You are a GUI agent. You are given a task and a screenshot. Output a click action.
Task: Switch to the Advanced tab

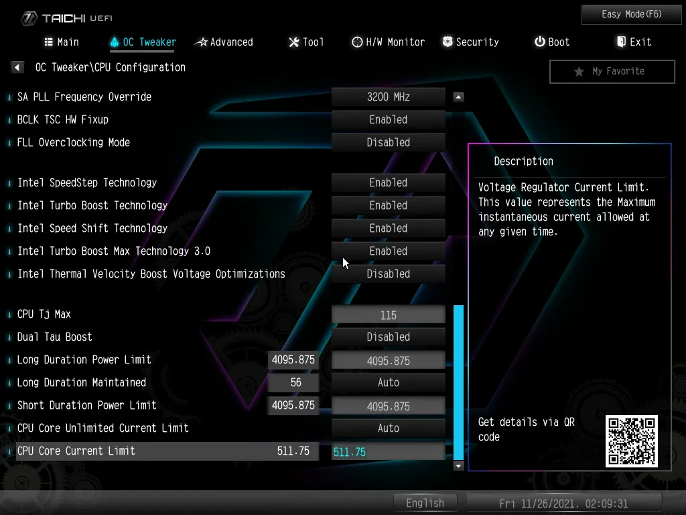click(224, 42)
